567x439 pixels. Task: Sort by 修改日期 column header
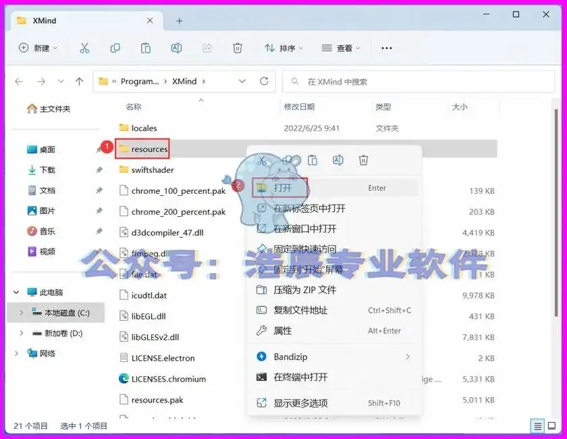coord(300,107)
